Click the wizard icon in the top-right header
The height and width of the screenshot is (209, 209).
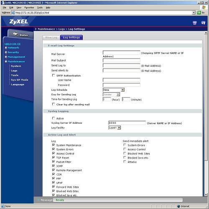pos(195,23)
